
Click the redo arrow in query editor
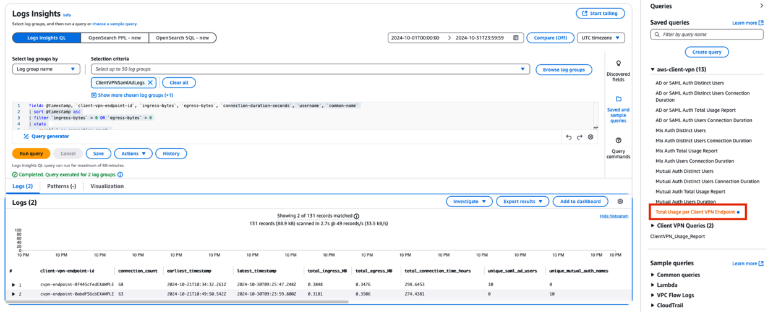tap(579, 137)
